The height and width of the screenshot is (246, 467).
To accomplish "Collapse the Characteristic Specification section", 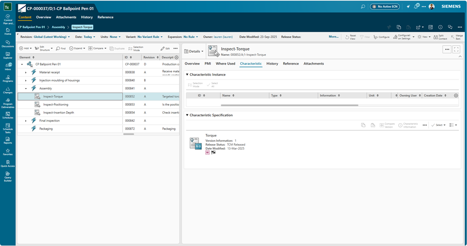I will point(187,116).
